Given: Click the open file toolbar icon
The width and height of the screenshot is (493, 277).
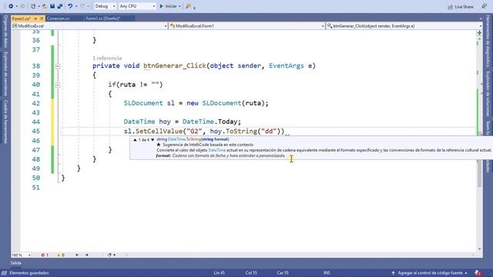Looking at the screenshot, I should (x=45, y=6).
